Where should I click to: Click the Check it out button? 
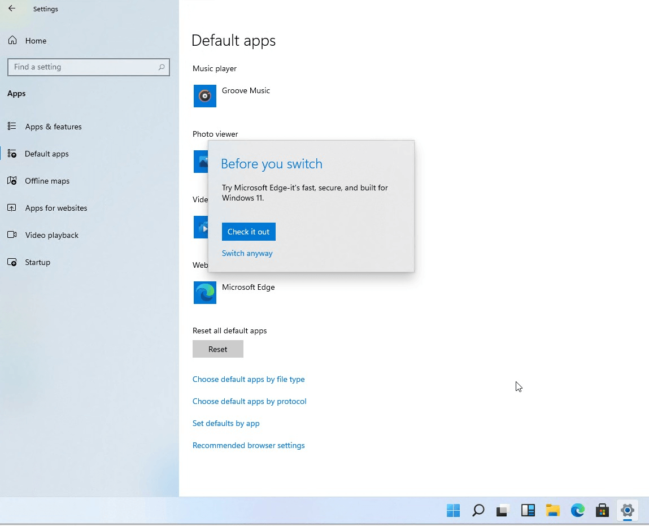(x=249, y=232)
